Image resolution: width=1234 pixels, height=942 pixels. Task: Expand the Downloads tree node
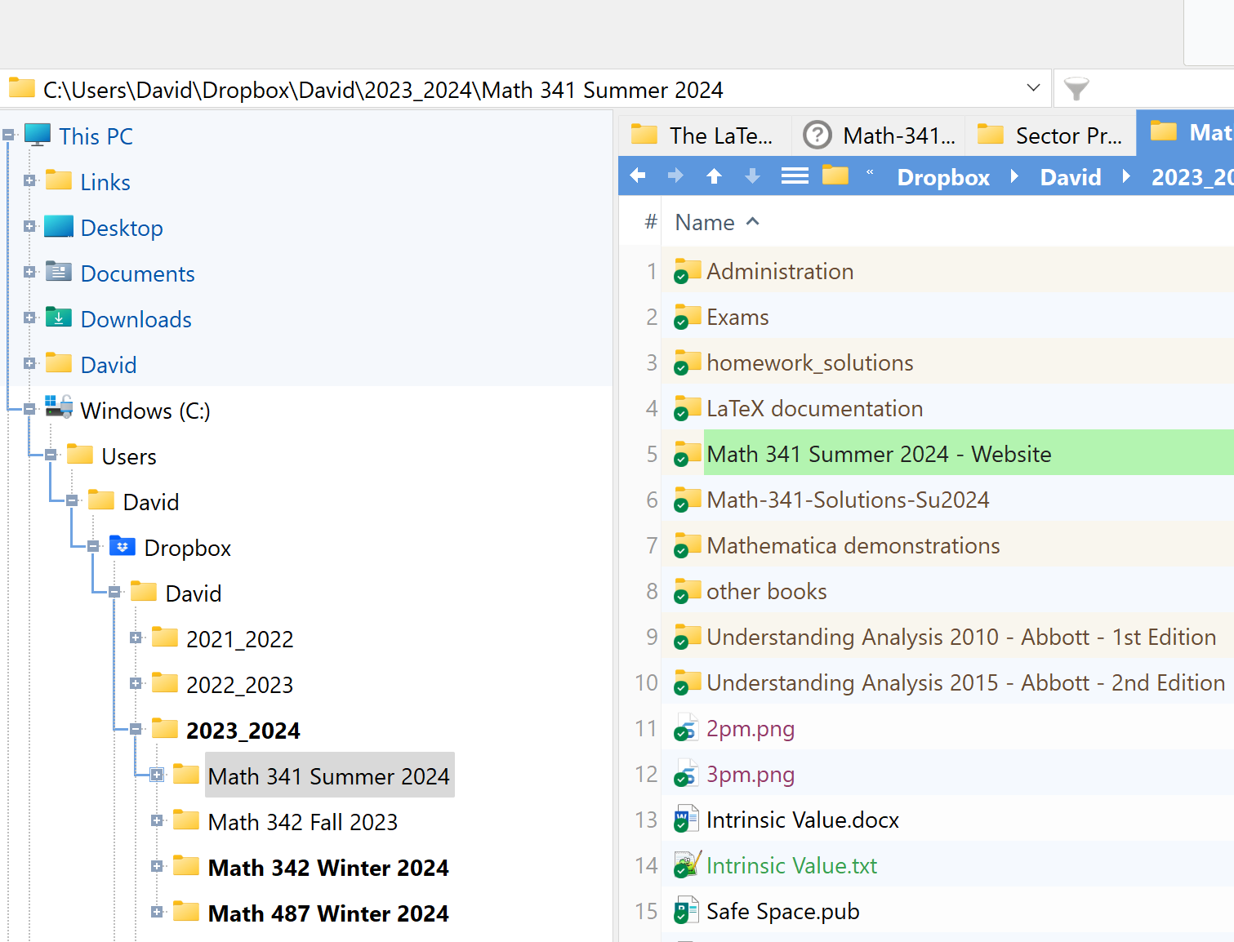tap(30, 318)
